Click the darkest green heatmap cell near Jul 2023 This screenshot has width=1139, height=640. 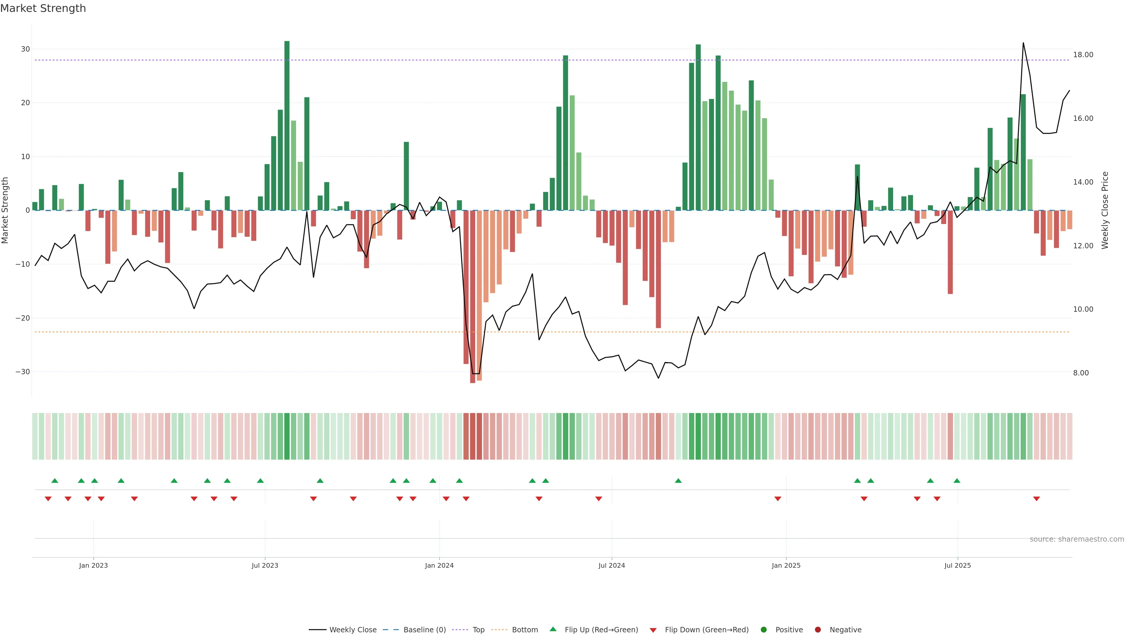[x=287, y=436]
